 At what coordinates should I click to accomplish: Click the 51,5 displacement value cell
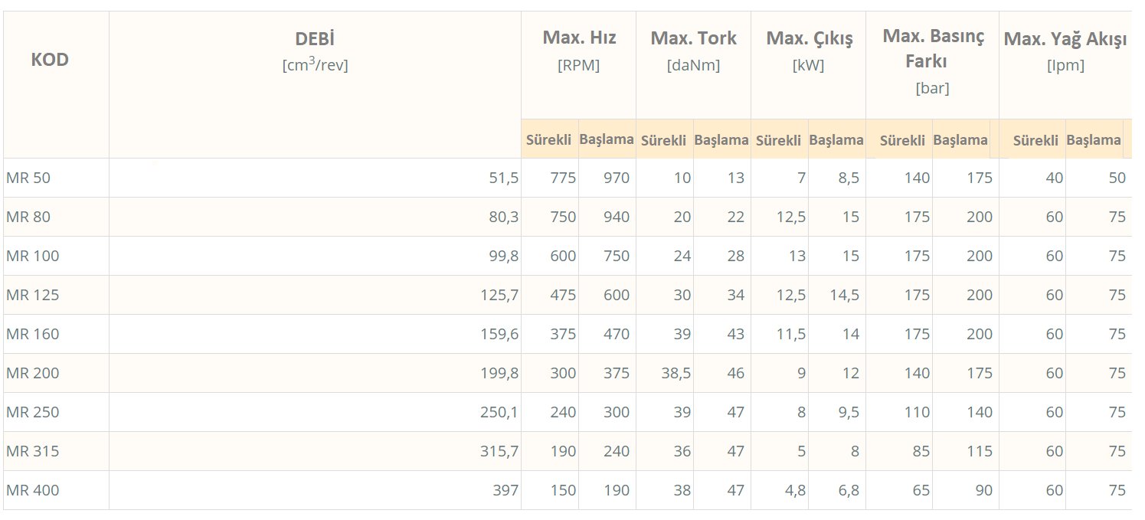pos(503,178)
